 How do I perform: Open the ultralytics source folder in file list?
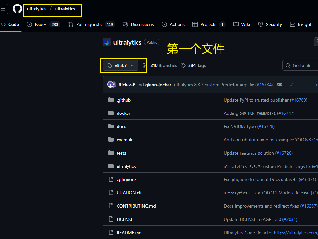pyautogui.click(x=126, y=167)
